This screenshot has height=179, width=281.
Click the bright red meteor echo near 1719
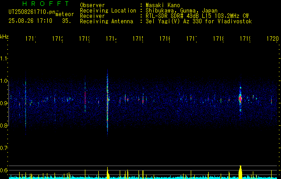[240, 98]
